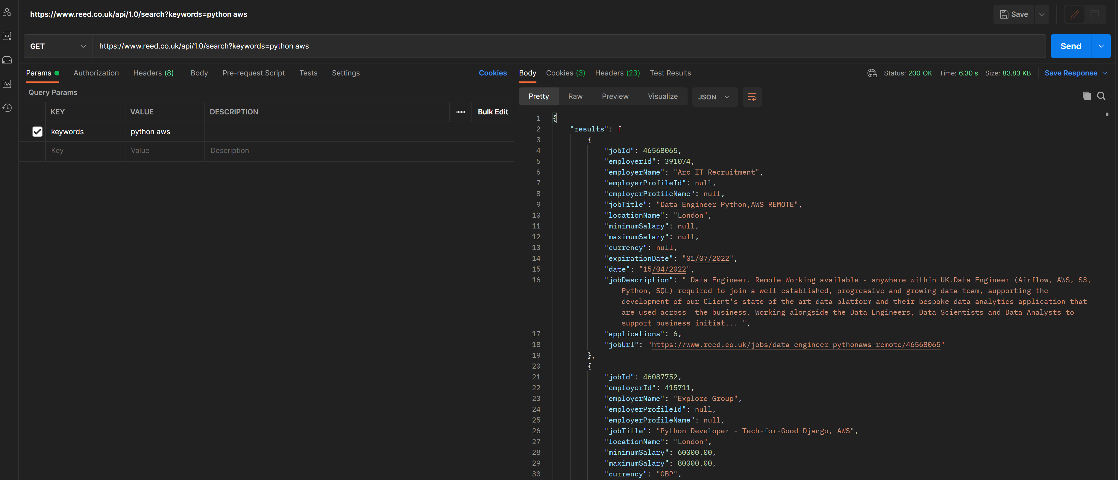Select the Raw view
Screen dimensions: 1118x480
575,96
